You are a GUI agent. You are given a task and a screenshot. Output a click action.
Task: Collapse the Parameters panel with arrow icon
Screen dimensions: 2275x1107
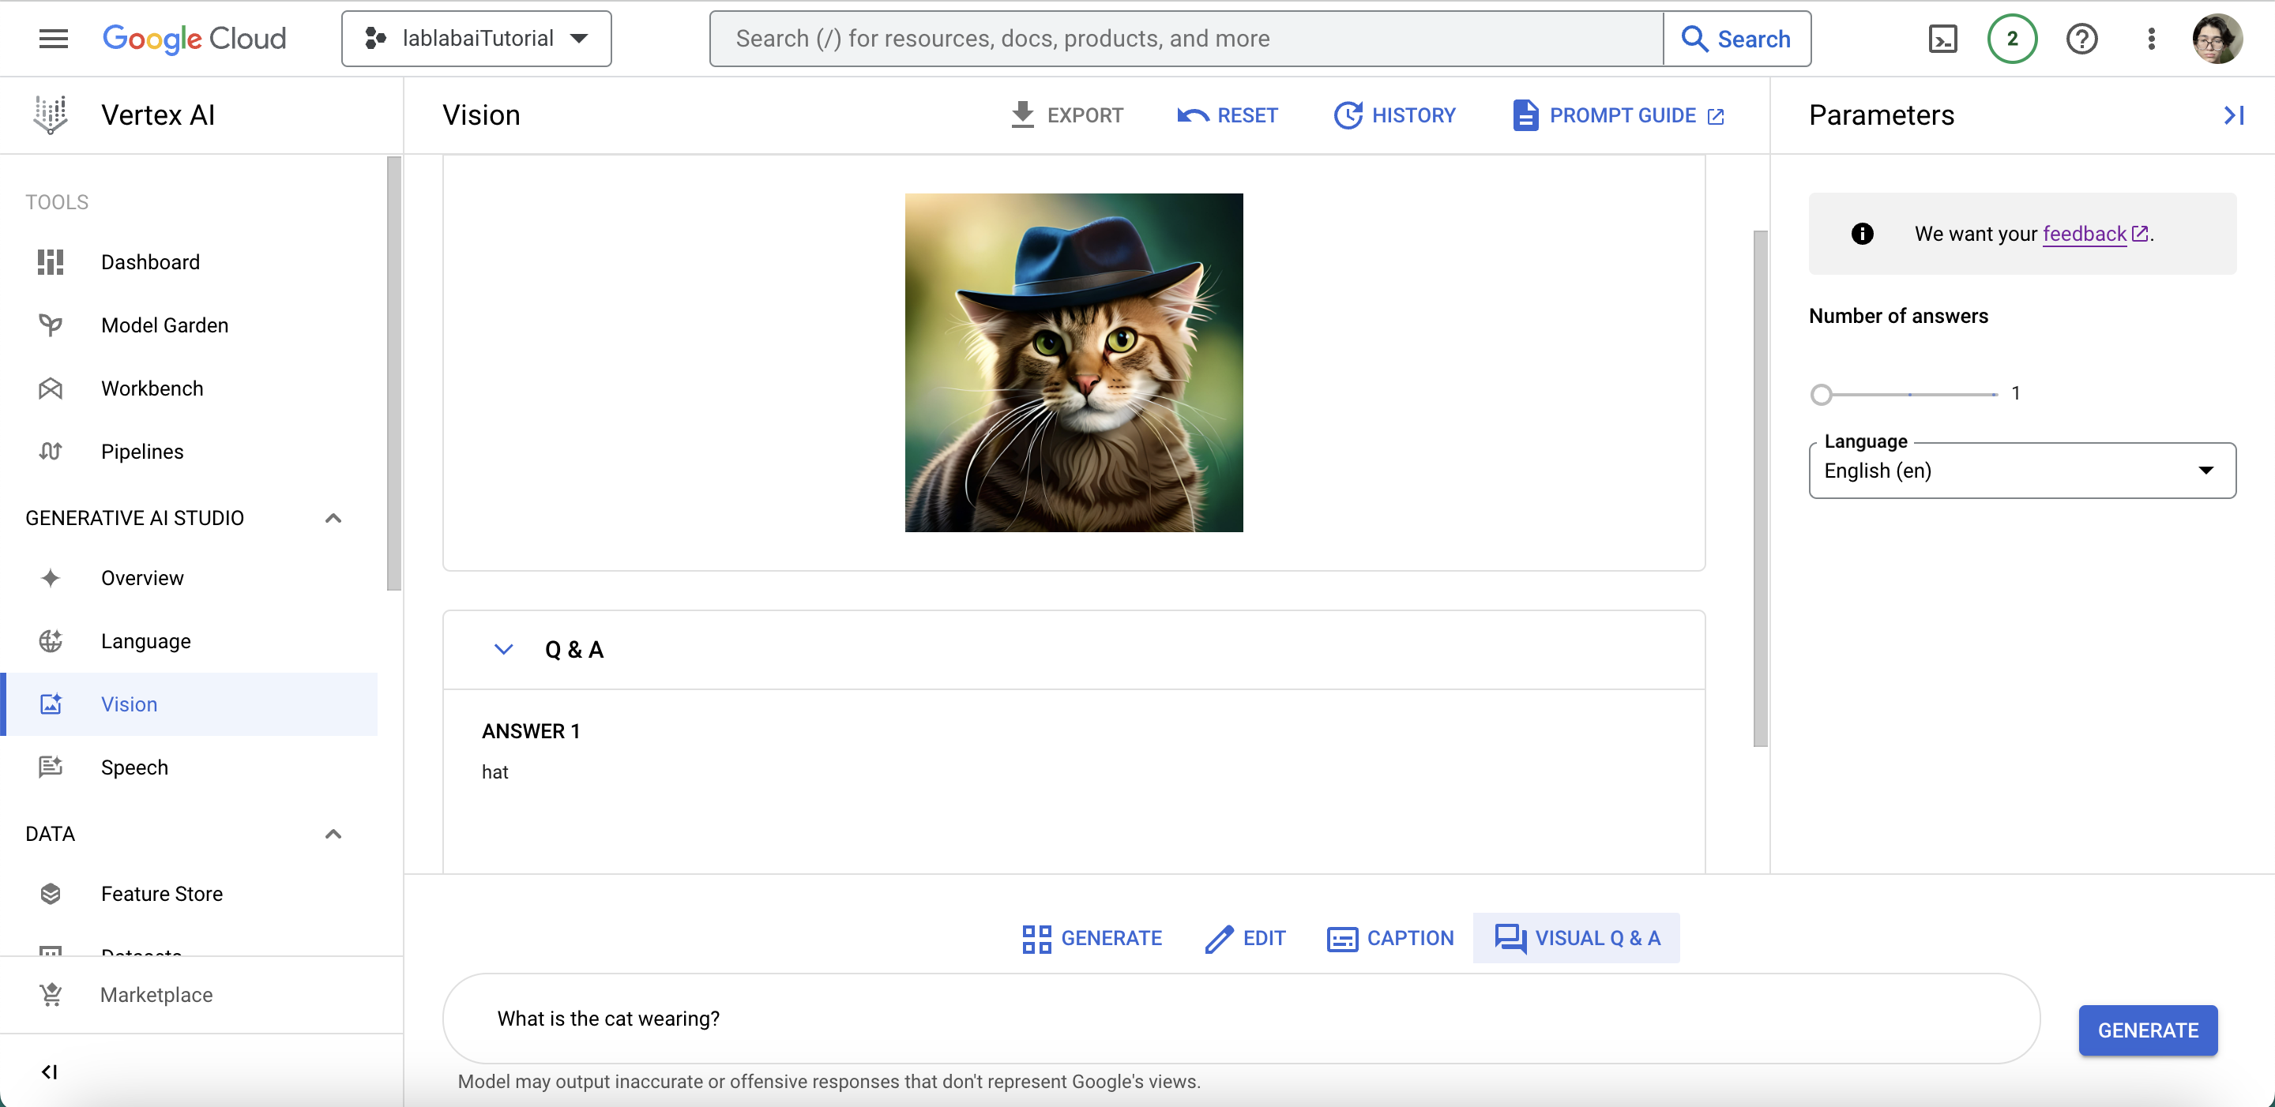(2233, 115)
